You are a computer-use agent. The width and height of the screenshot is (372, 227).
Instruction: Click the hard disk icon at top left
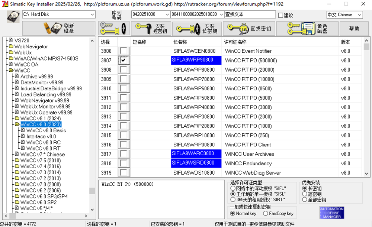(13, 16)
